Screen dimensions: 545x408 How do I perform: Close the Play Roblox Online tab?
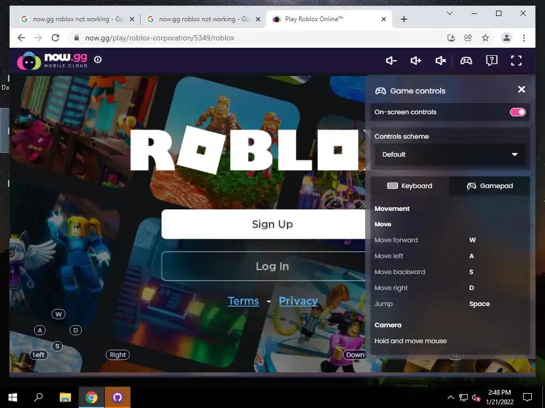tap(384, 19)
